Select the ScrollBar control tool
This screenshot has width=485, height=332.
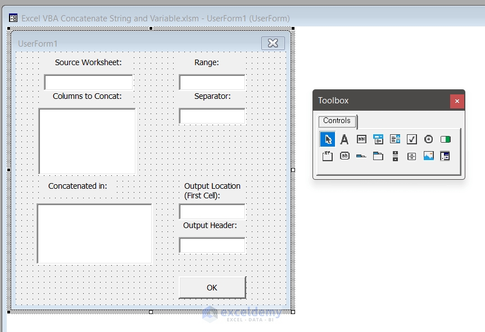tap(395, 156)
